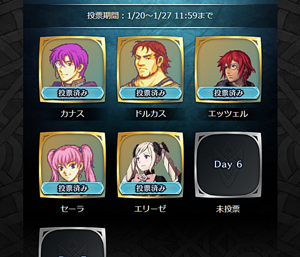Click 投票済み badge under カナス portrait
The height and width of the screenshot is (257, 300).
[73, 93]
